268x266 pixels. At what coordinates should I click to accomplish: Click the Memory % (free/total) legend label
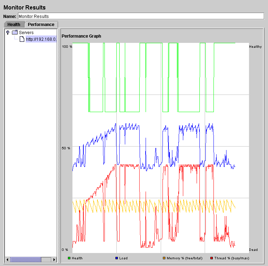coord(185,258)
